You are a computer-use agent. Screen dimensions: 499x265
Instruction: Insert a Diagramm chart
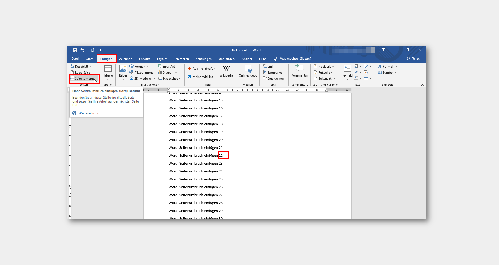(168, 73)
